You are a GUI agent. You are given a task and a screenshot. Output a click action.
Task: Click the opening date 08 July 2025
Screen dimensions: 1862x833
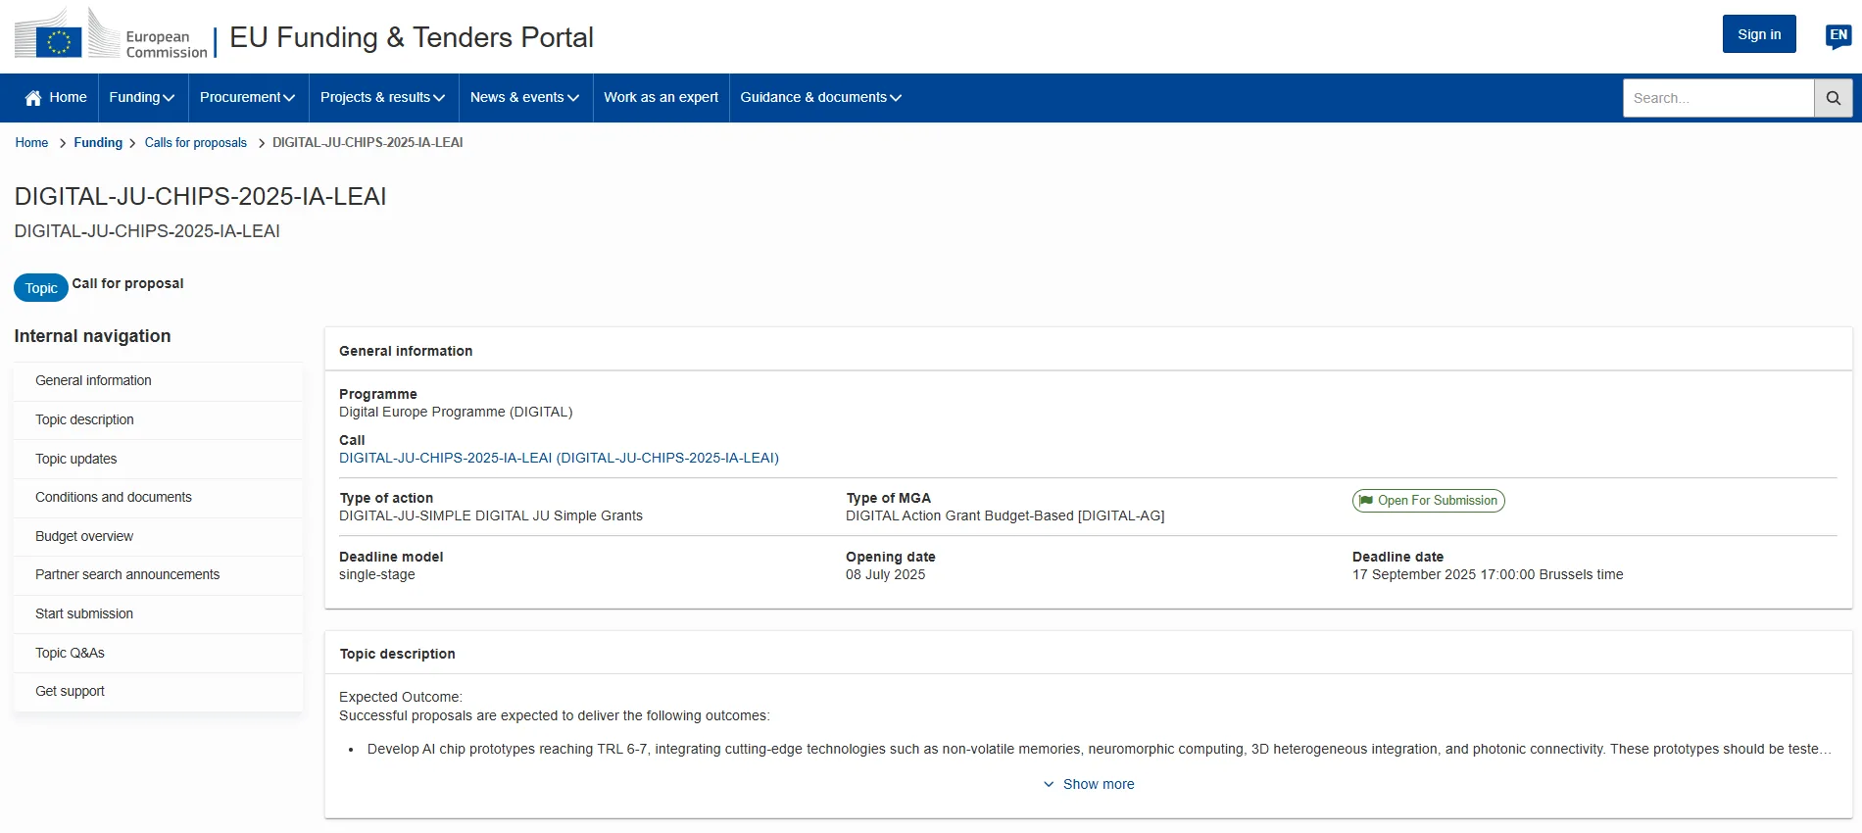tap(885, 575)
